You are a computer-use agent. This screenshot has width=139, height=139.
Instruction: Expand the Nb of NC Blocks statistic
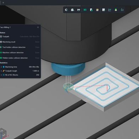pyautogui.click(x=1, y=75)
